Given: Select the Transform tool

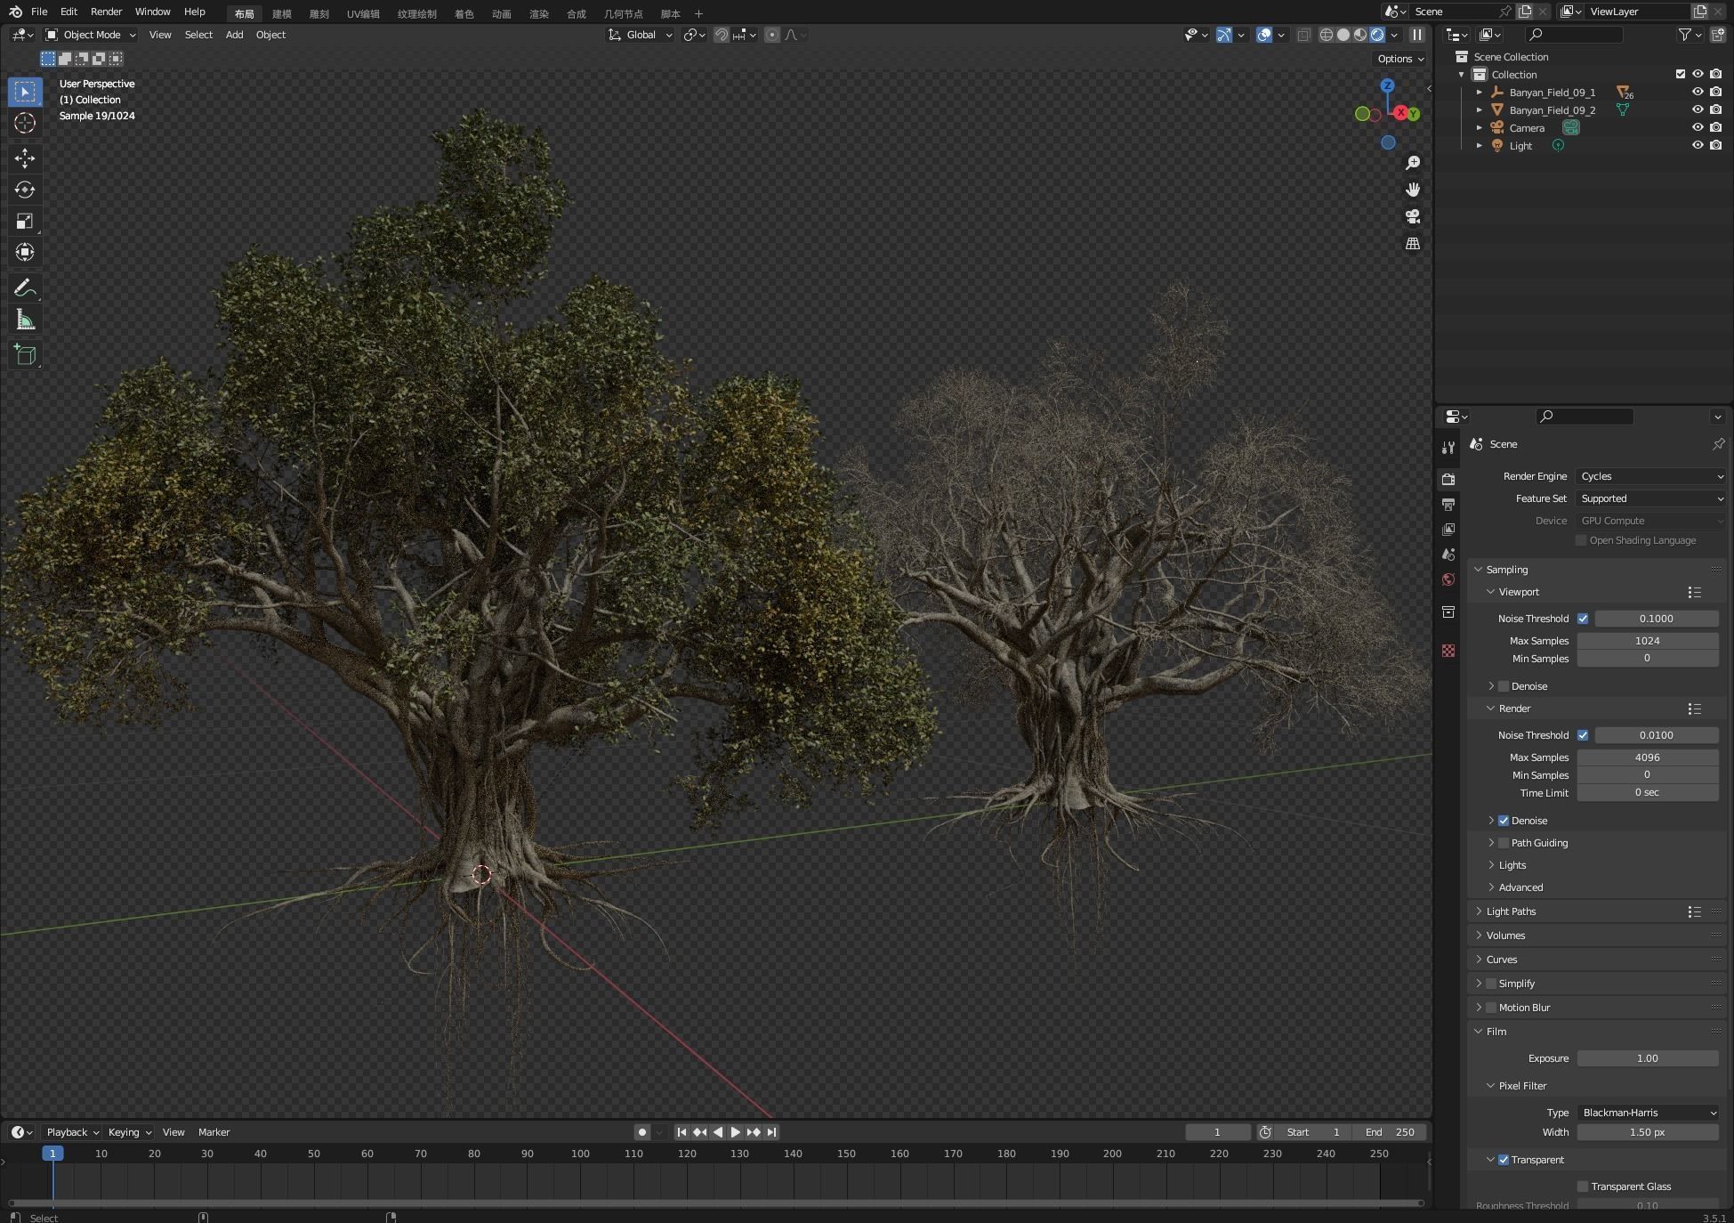Looking at the screenshot, I should click(25, 252).
